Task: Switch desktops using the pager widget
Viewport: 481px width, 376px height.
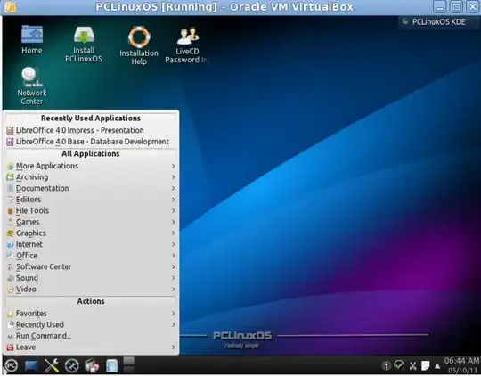Action: click(128, 364)
